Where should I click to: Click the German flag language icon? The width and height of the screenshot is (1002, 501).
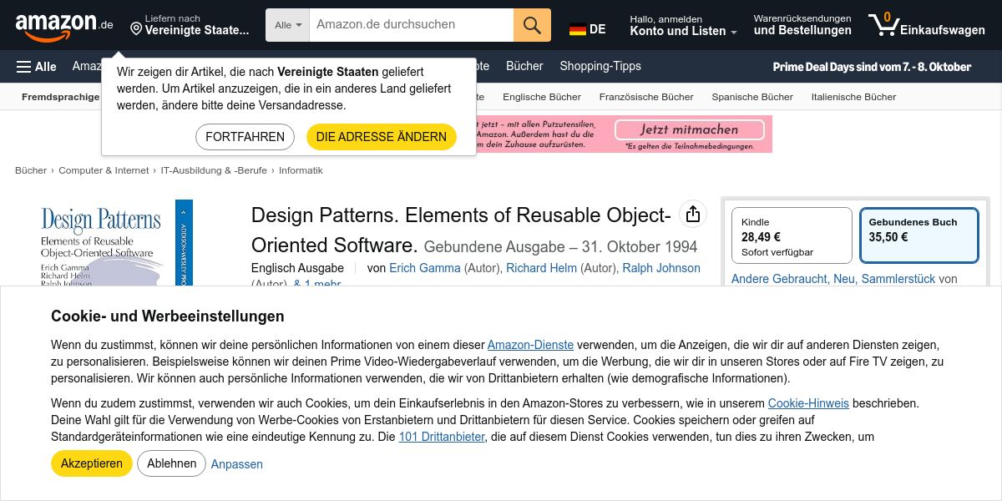[x=578, y=29]
